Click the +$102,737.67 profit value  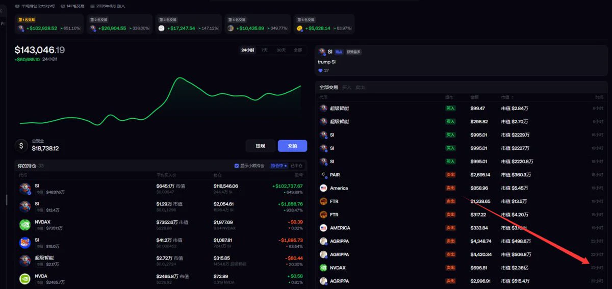[288, 186]
